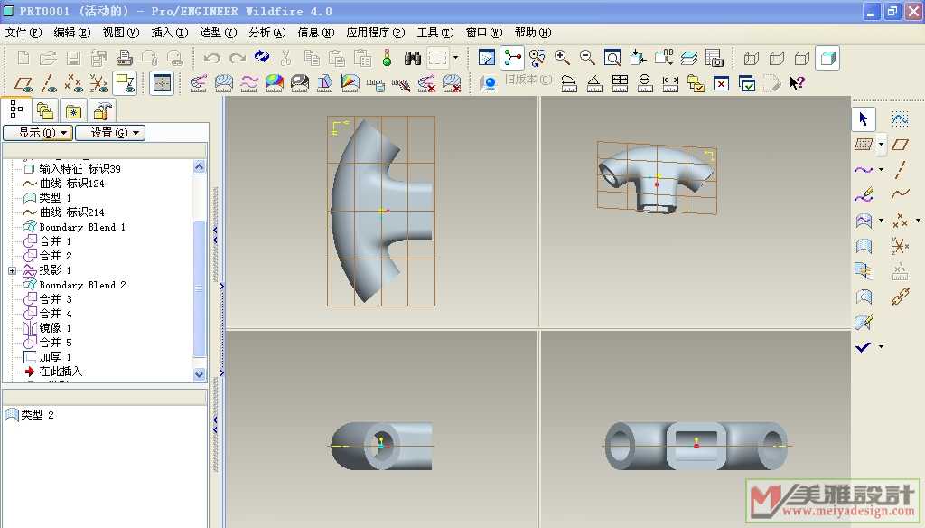The width and height of the screenshot is (925, 528).
Task: Click the reflection analysis icon
Action: (300, 82)
